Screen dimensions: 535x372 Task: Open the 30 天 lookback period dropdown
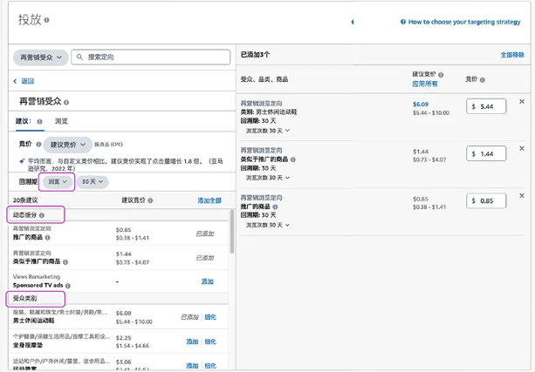92,182
